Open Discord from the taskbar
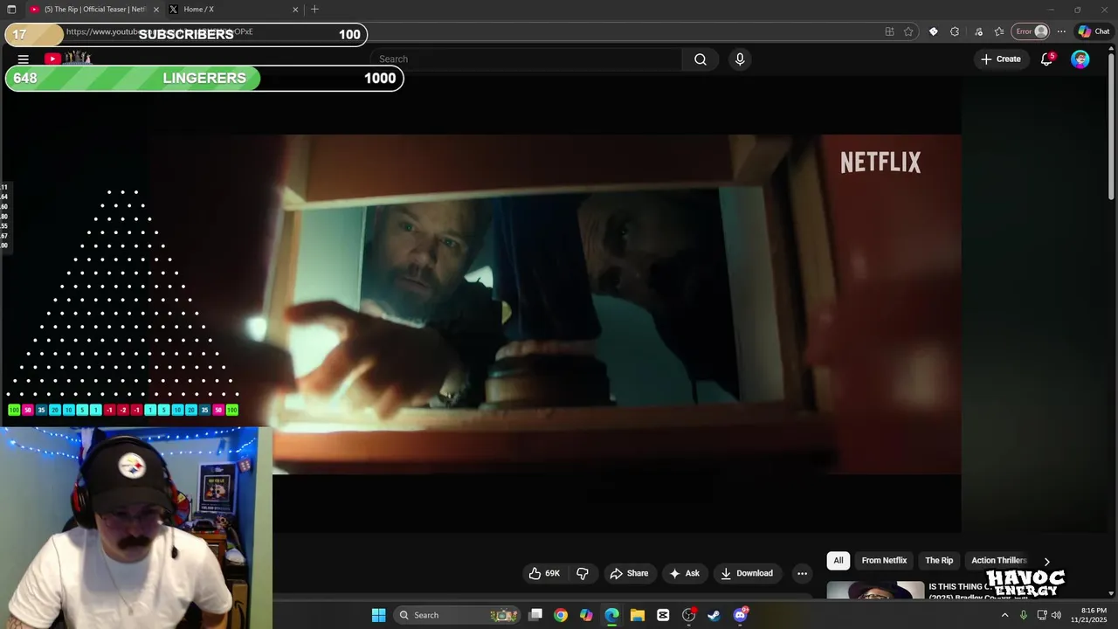1118x629 pixels. coord(740,615)
